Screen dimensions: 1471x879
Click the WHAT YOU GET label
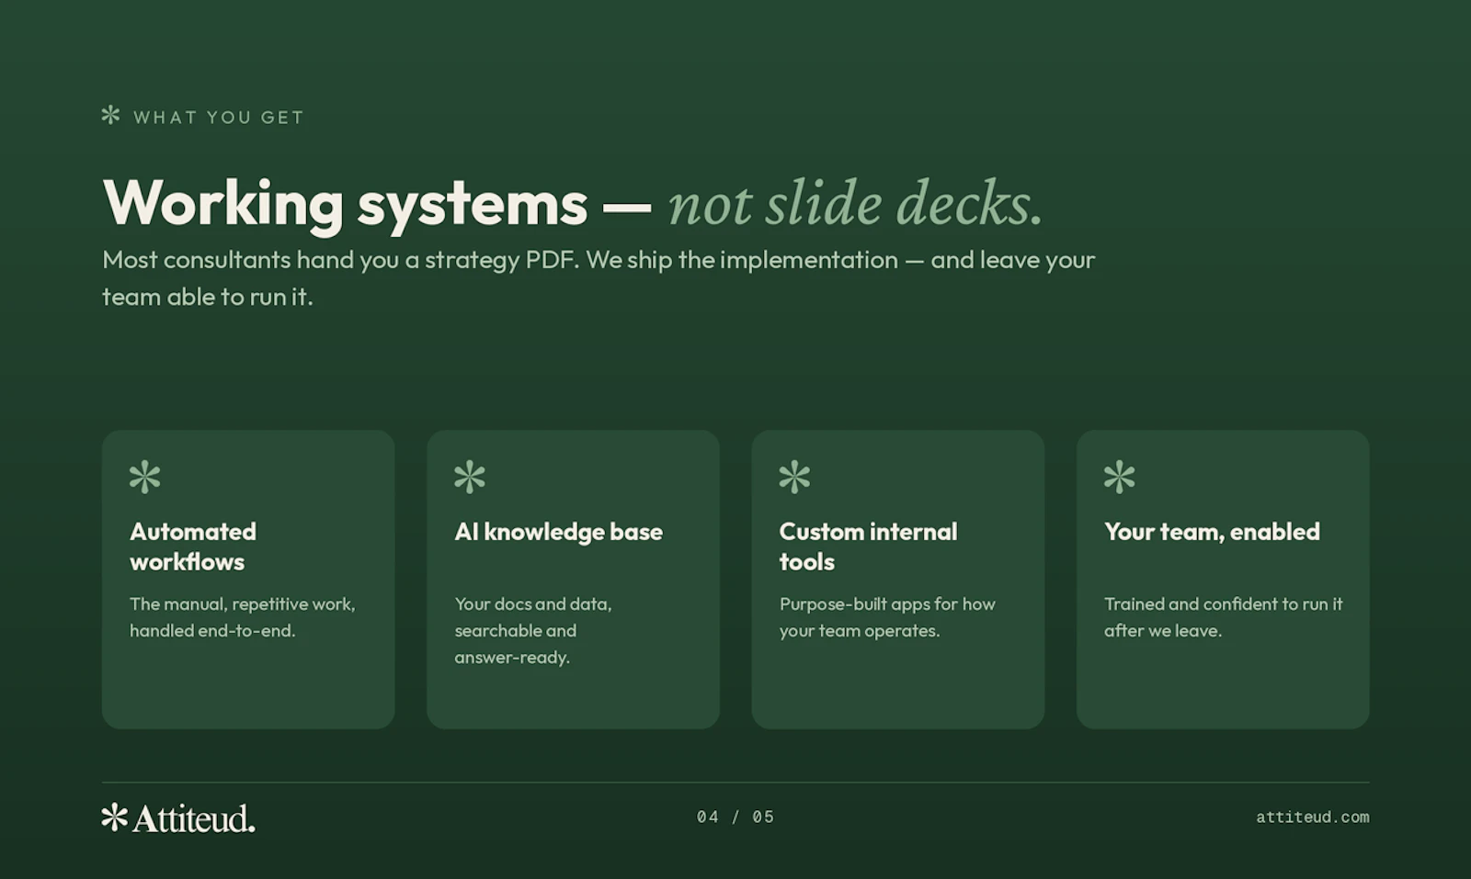[219, 118]
